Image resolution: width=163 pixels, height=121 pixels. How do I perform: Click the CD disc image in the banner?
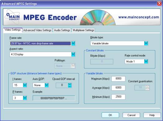(x=98, y=18)
